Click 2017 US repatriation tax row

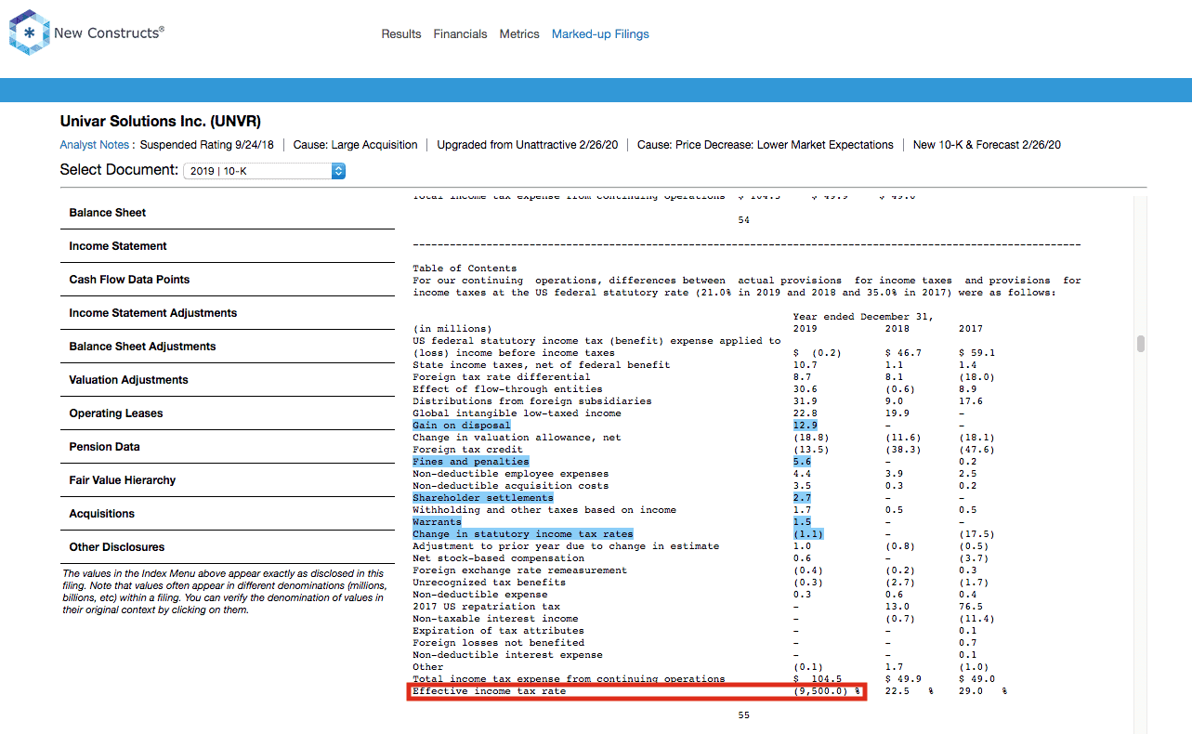[487, 607]
